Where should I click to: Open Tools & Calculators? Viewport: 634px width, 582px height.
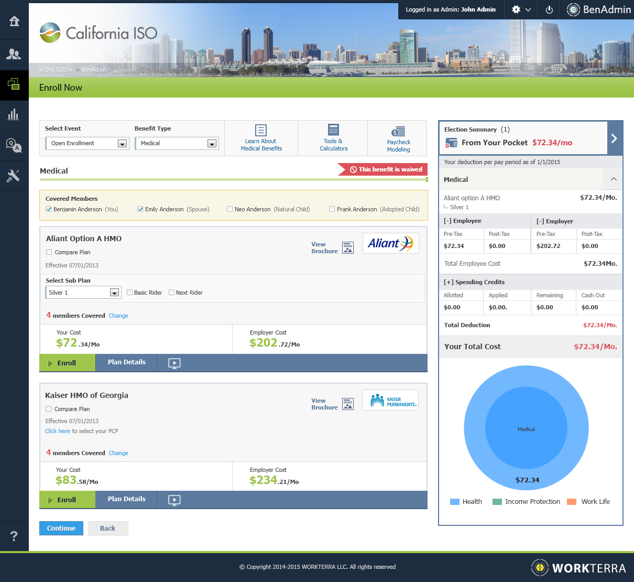pyautogui.click(x=333, y=138)
